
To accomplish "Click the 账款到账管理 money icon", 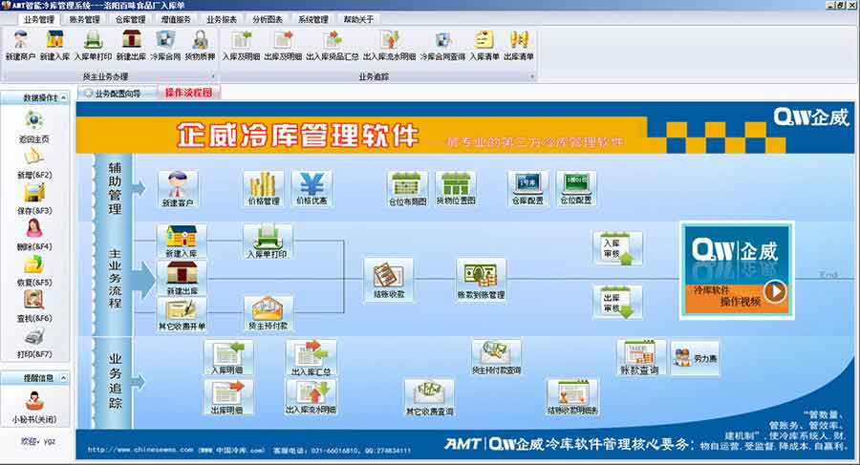I will click(481, 279).
